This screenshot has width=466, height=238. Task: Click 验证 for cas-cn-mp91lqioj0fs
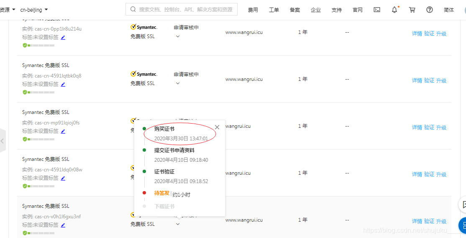pyautogui.click(x=429, y=127)
